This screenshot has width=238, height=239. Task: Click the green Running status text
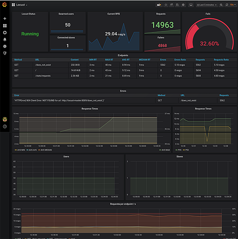tap(30, 34)
